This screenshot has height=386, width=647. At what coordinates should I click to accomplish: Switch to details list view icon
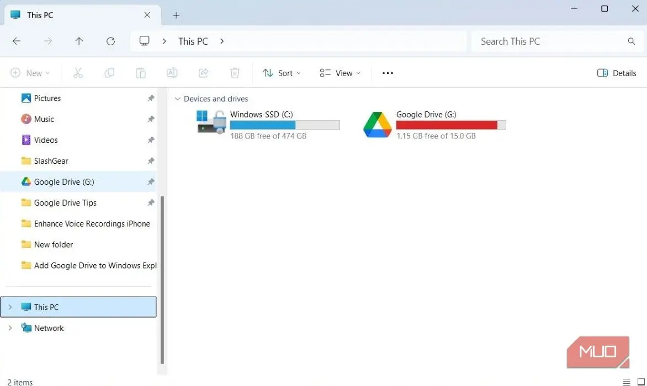[x=627, y=382]
